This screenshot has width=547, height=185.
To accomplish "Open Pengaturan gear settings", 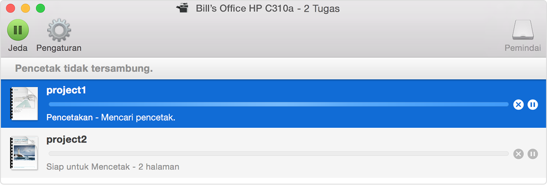I will tap(59, 30).
